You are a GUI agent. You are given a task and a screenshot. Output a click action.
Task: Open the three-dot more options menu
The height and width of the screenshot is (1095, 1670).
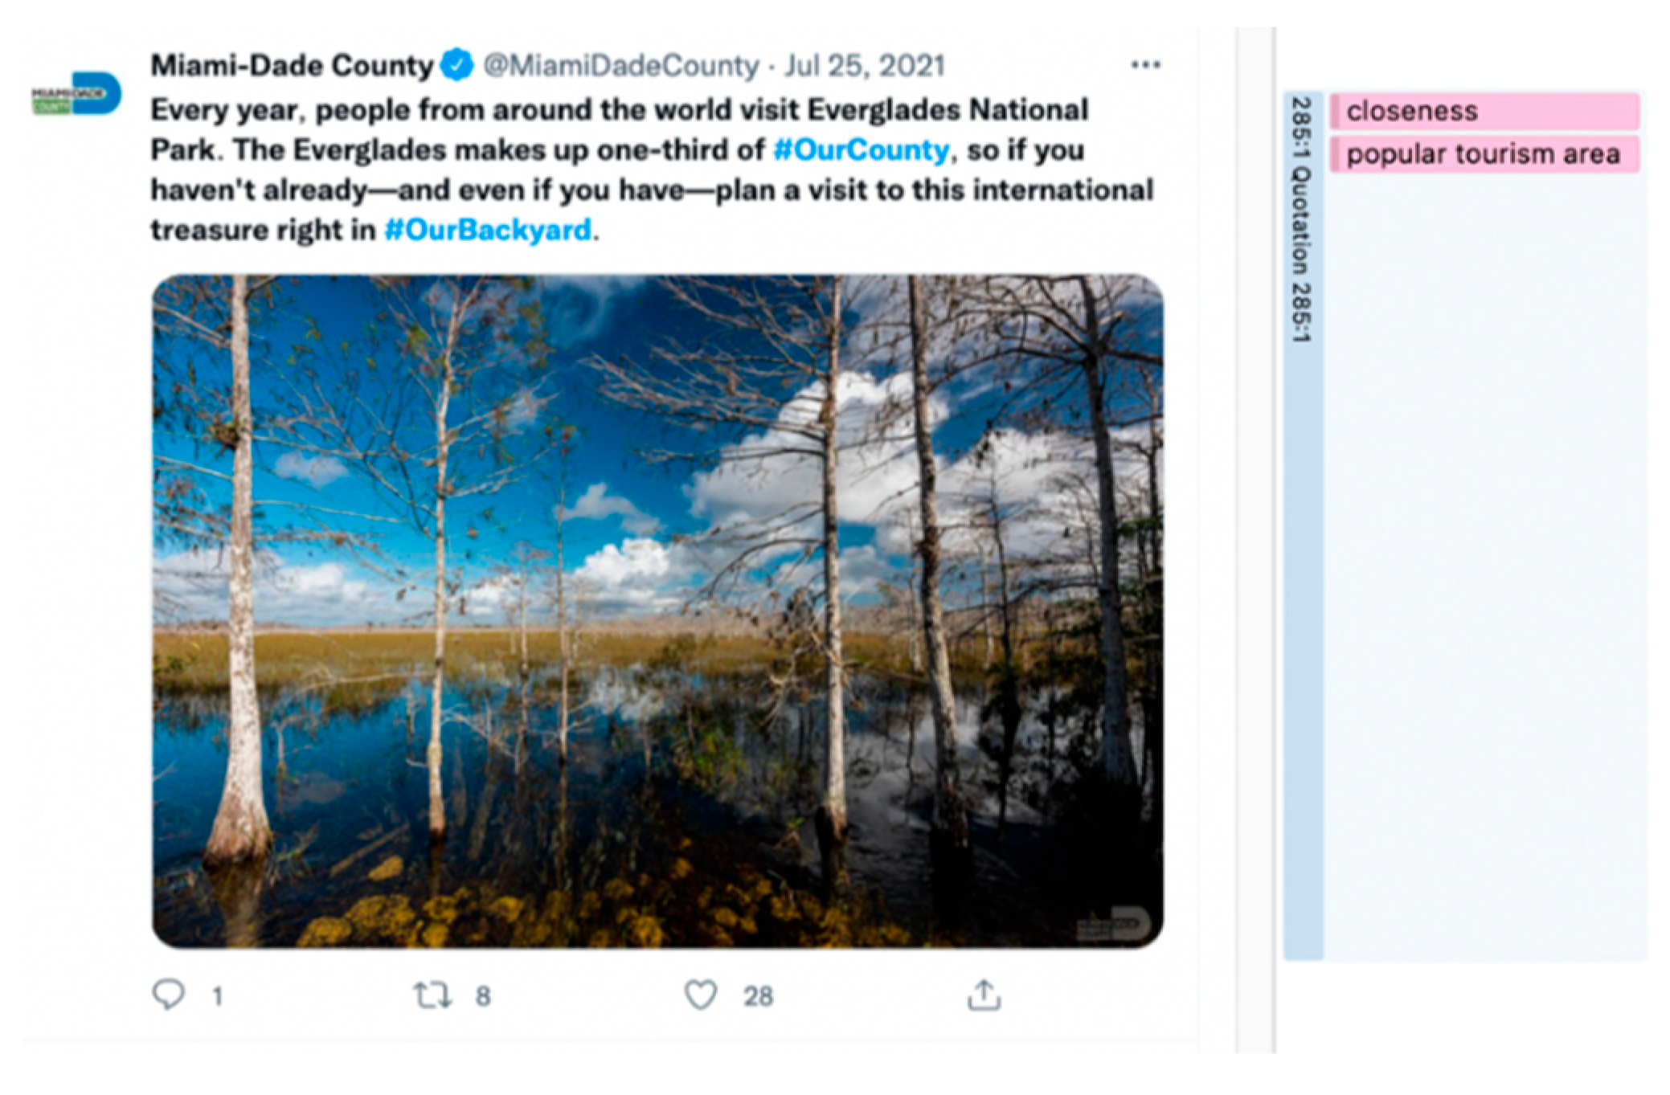1145,65
